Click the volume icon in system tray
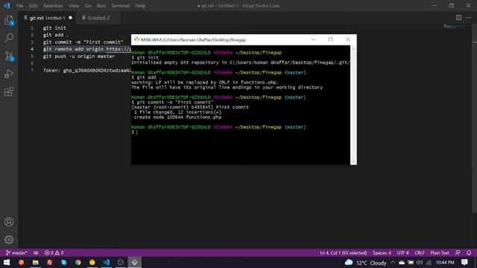Image resolution: width=477 pixels, height=268 pixels. (420, 263)
